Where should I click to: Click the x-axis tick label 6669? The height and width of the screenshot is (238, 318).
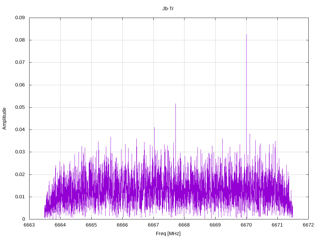coord(215,225)
